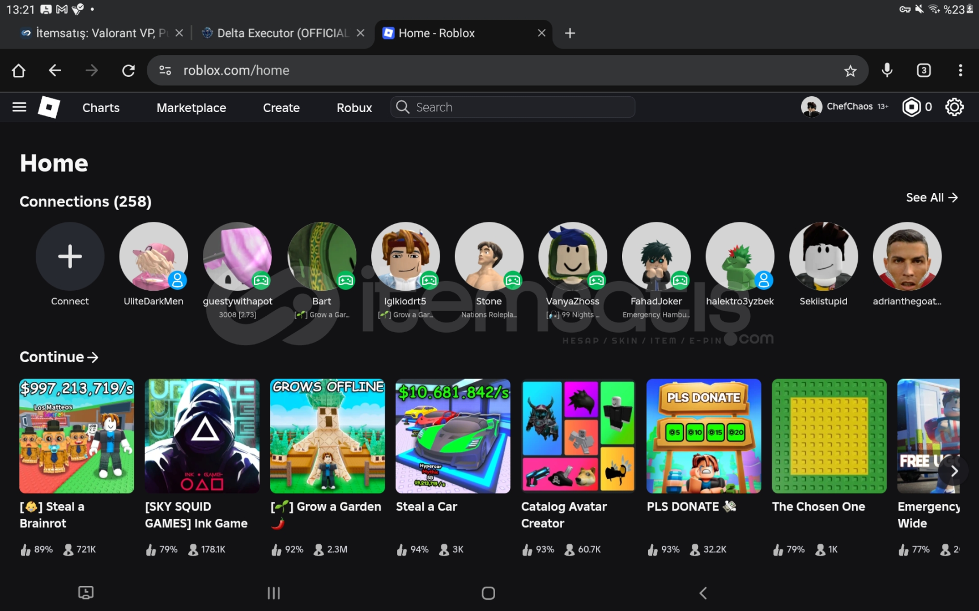Open Bart's avatar
Screen dimensions: 979x611
click(x=321, y=256)
